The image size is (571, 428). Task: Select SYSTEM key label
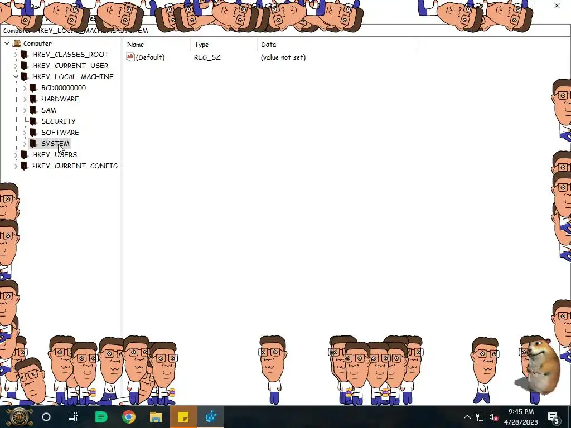[55, 144]
